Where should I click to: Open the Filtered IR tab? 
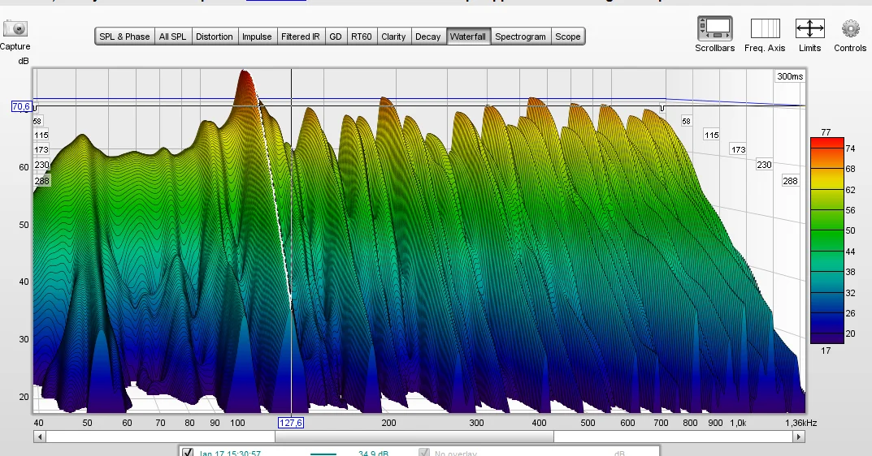tap(301, 37)
